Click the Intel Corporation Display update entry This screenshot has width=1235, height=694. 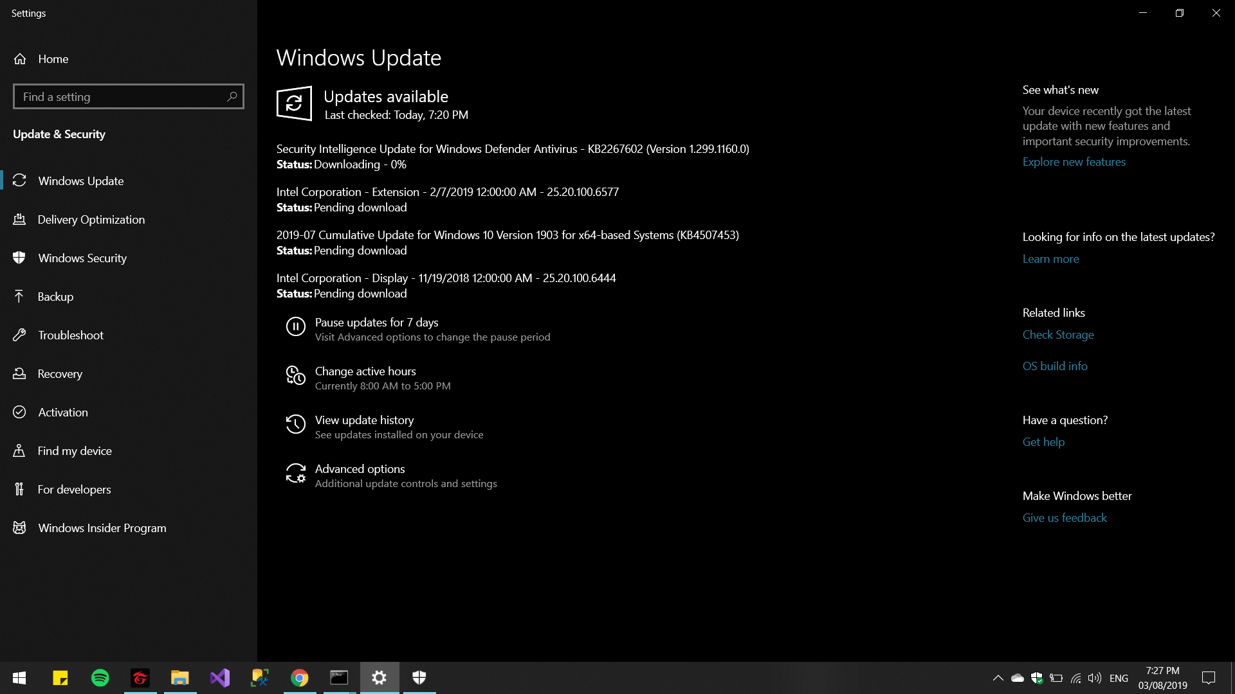pos(446,285)
